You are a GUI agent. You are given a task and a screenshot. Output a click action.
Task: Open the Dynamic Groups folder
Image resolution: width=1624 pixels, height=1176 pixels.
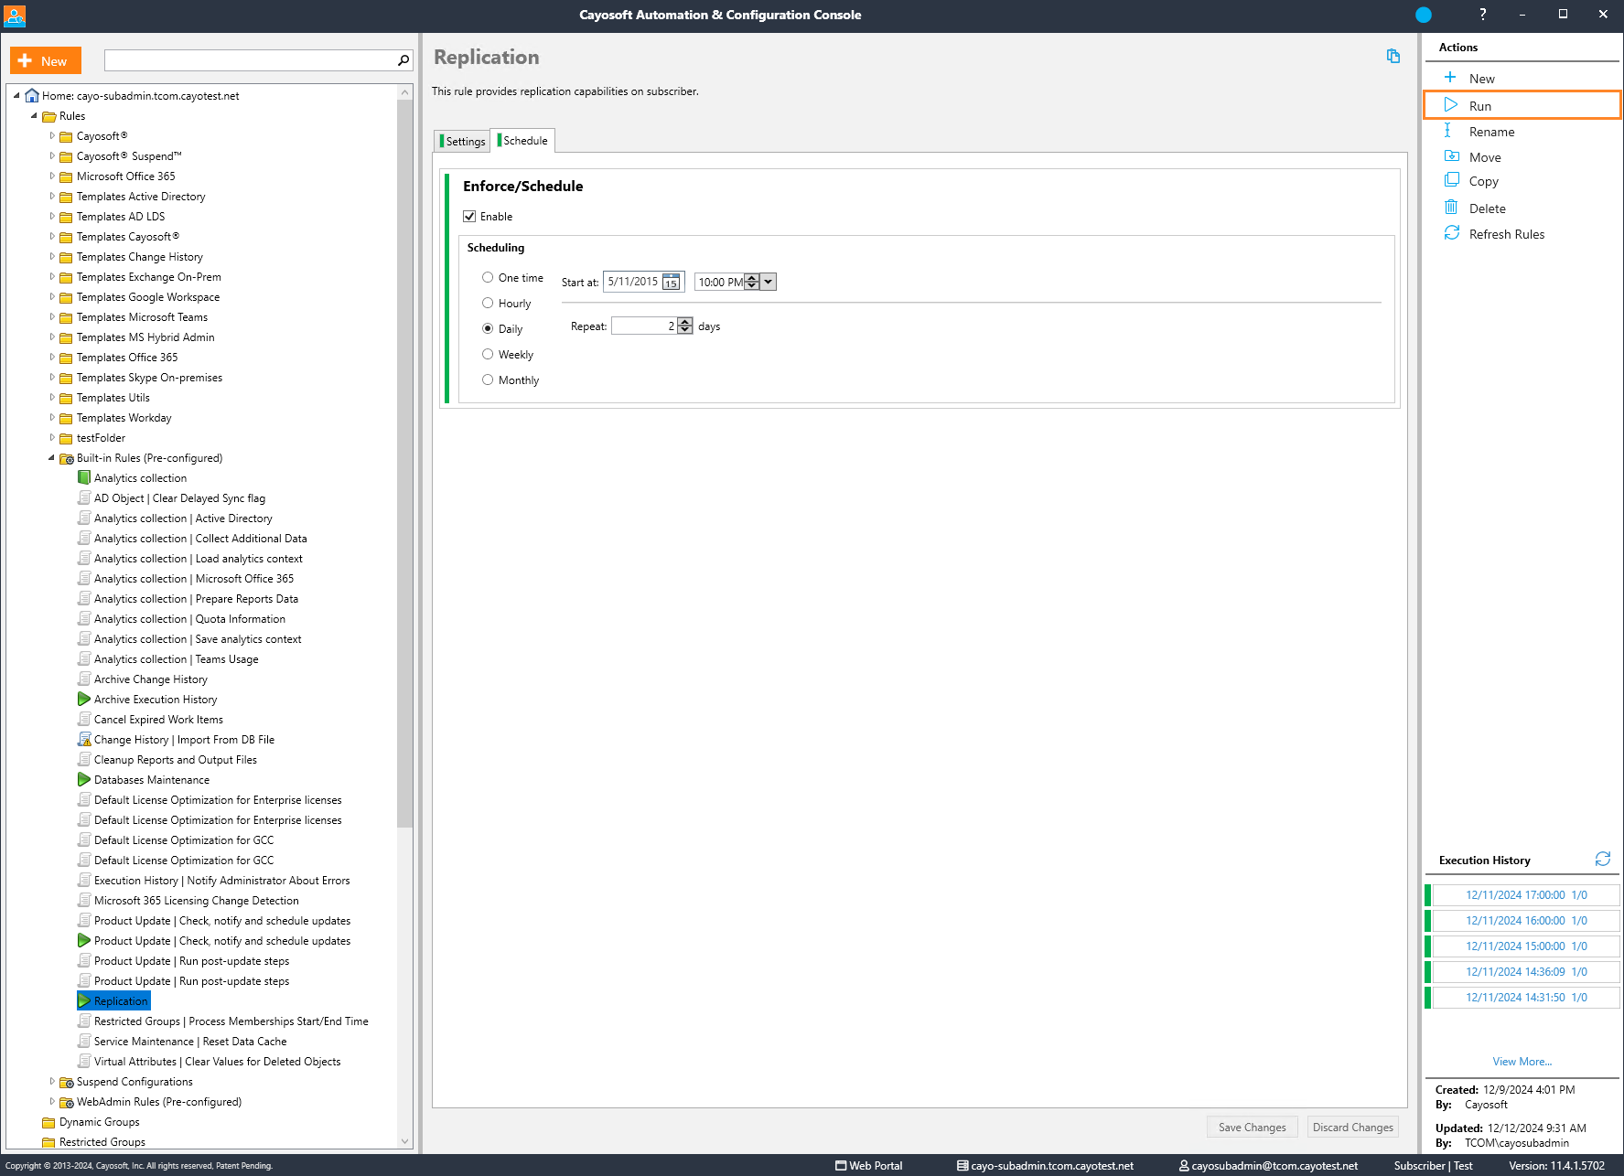pos(99,1122)
